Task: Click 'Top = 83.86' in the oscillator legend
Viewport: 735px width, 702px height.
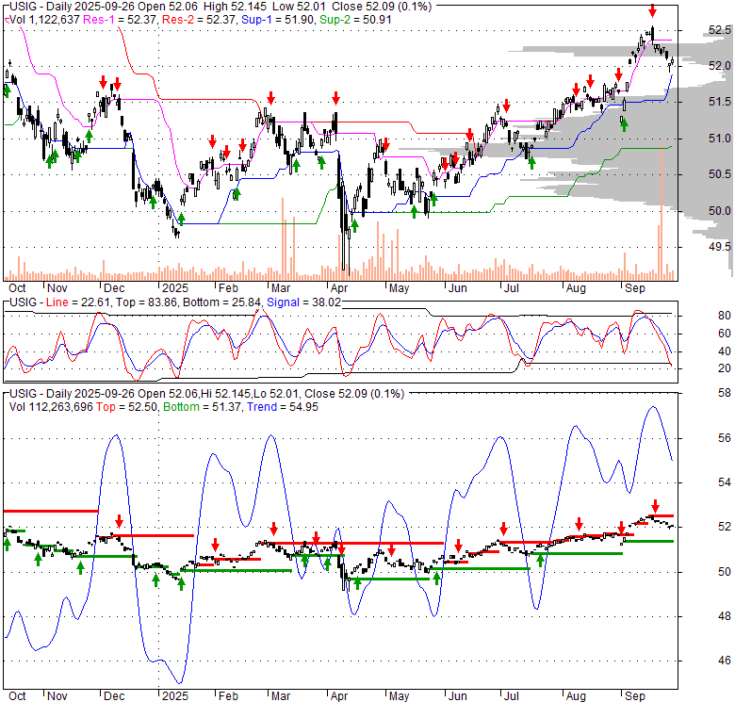Action: pyautogui.click(x=147, y=302)
